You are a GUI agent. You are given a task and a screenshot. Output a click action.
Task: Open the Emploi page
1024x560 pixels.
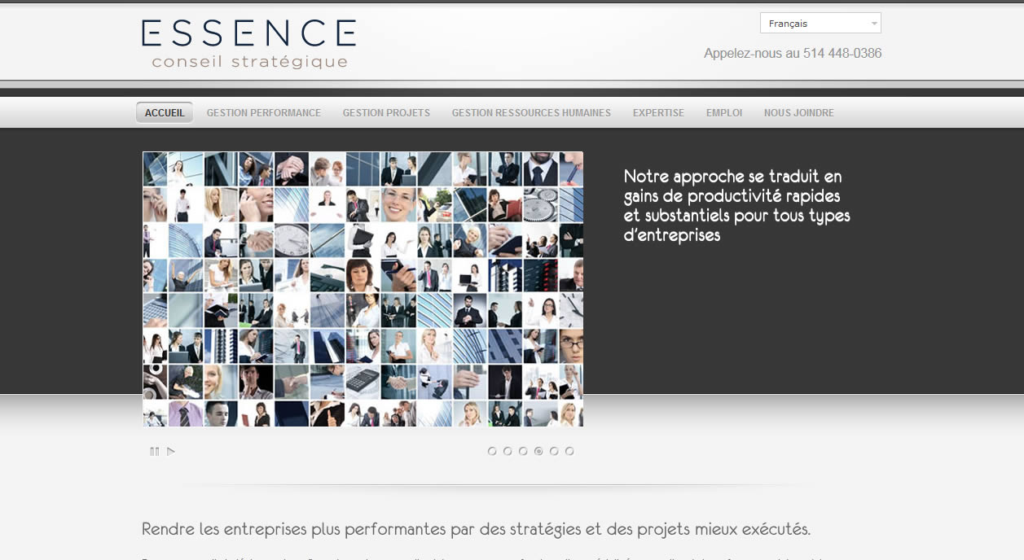pos(724,113)
